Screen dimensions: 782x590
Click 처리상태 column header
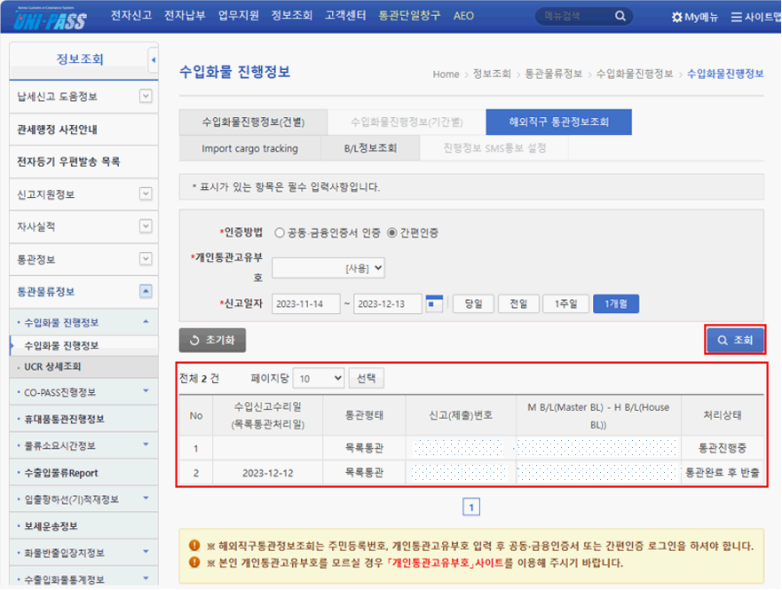tap(723, 415)
